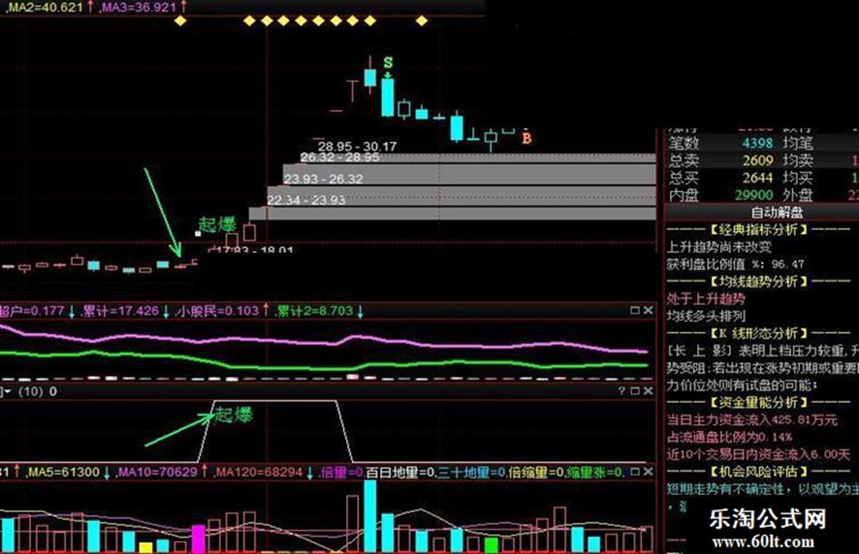Click the MA120=68294 volume label

(x=258, y=472)
